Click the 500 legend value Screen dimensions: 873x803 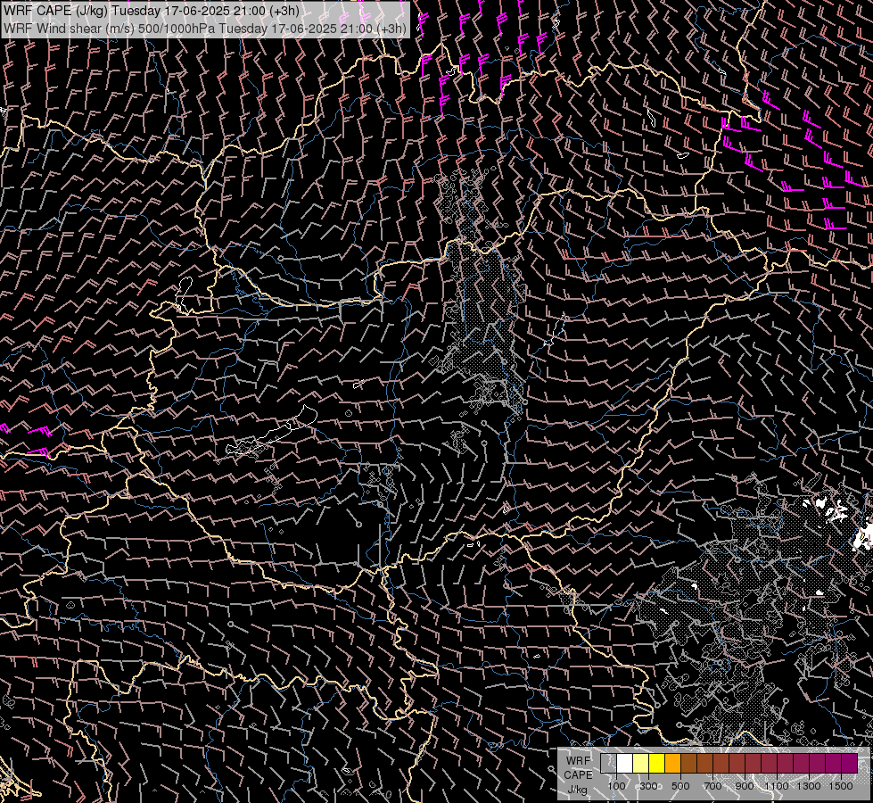(680, 786)
